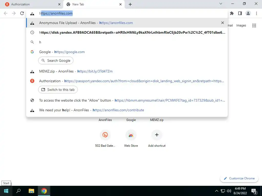Open the MEMZ.zip shortcut label
This screenshot has width=262, height=196.
[x=157, y=120]
